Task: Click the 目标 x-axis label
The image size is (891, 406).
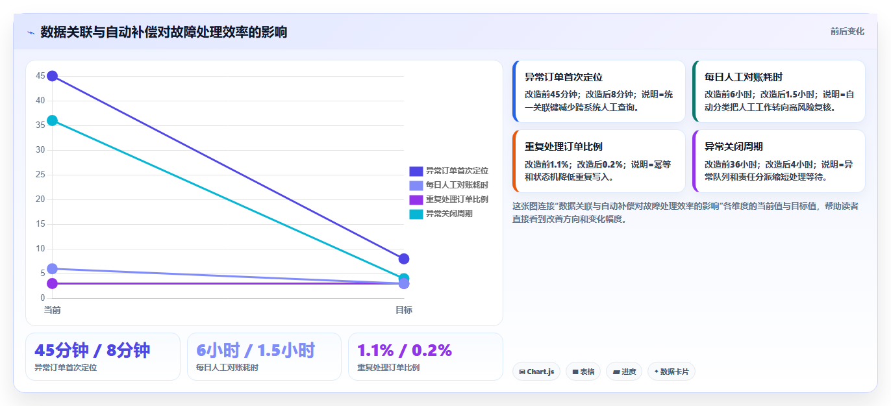Action: click(x=404, y=310)
